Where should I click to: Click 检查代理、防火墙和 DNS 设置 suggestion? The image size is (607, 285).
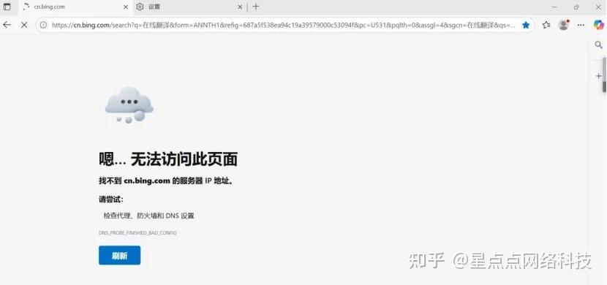[148, 216]
